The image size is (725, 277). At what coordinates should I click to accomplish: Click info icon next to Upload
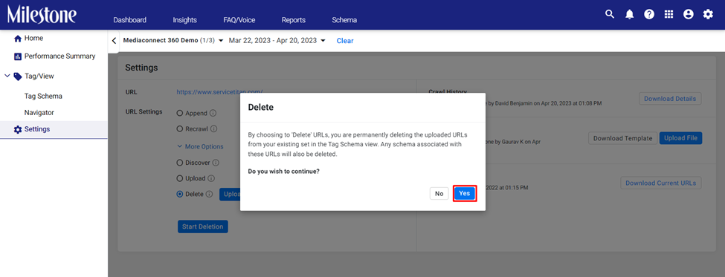click(211, 178)
